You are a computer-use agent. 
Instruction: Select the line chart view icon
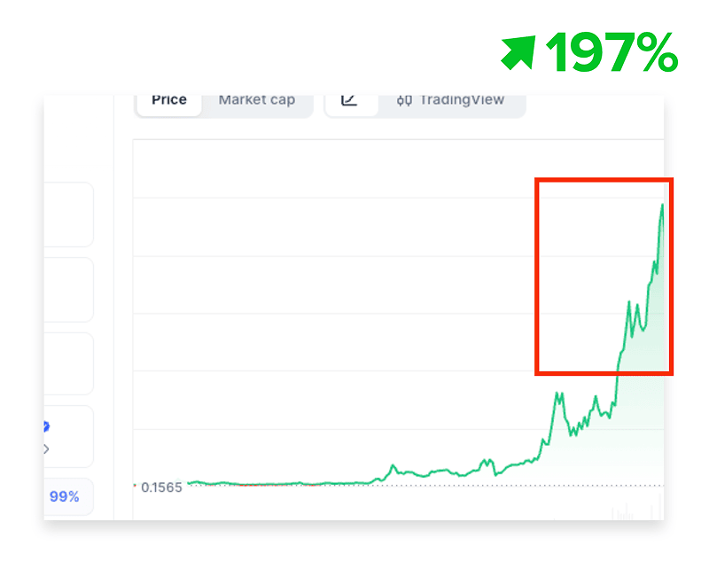point(349,100)
